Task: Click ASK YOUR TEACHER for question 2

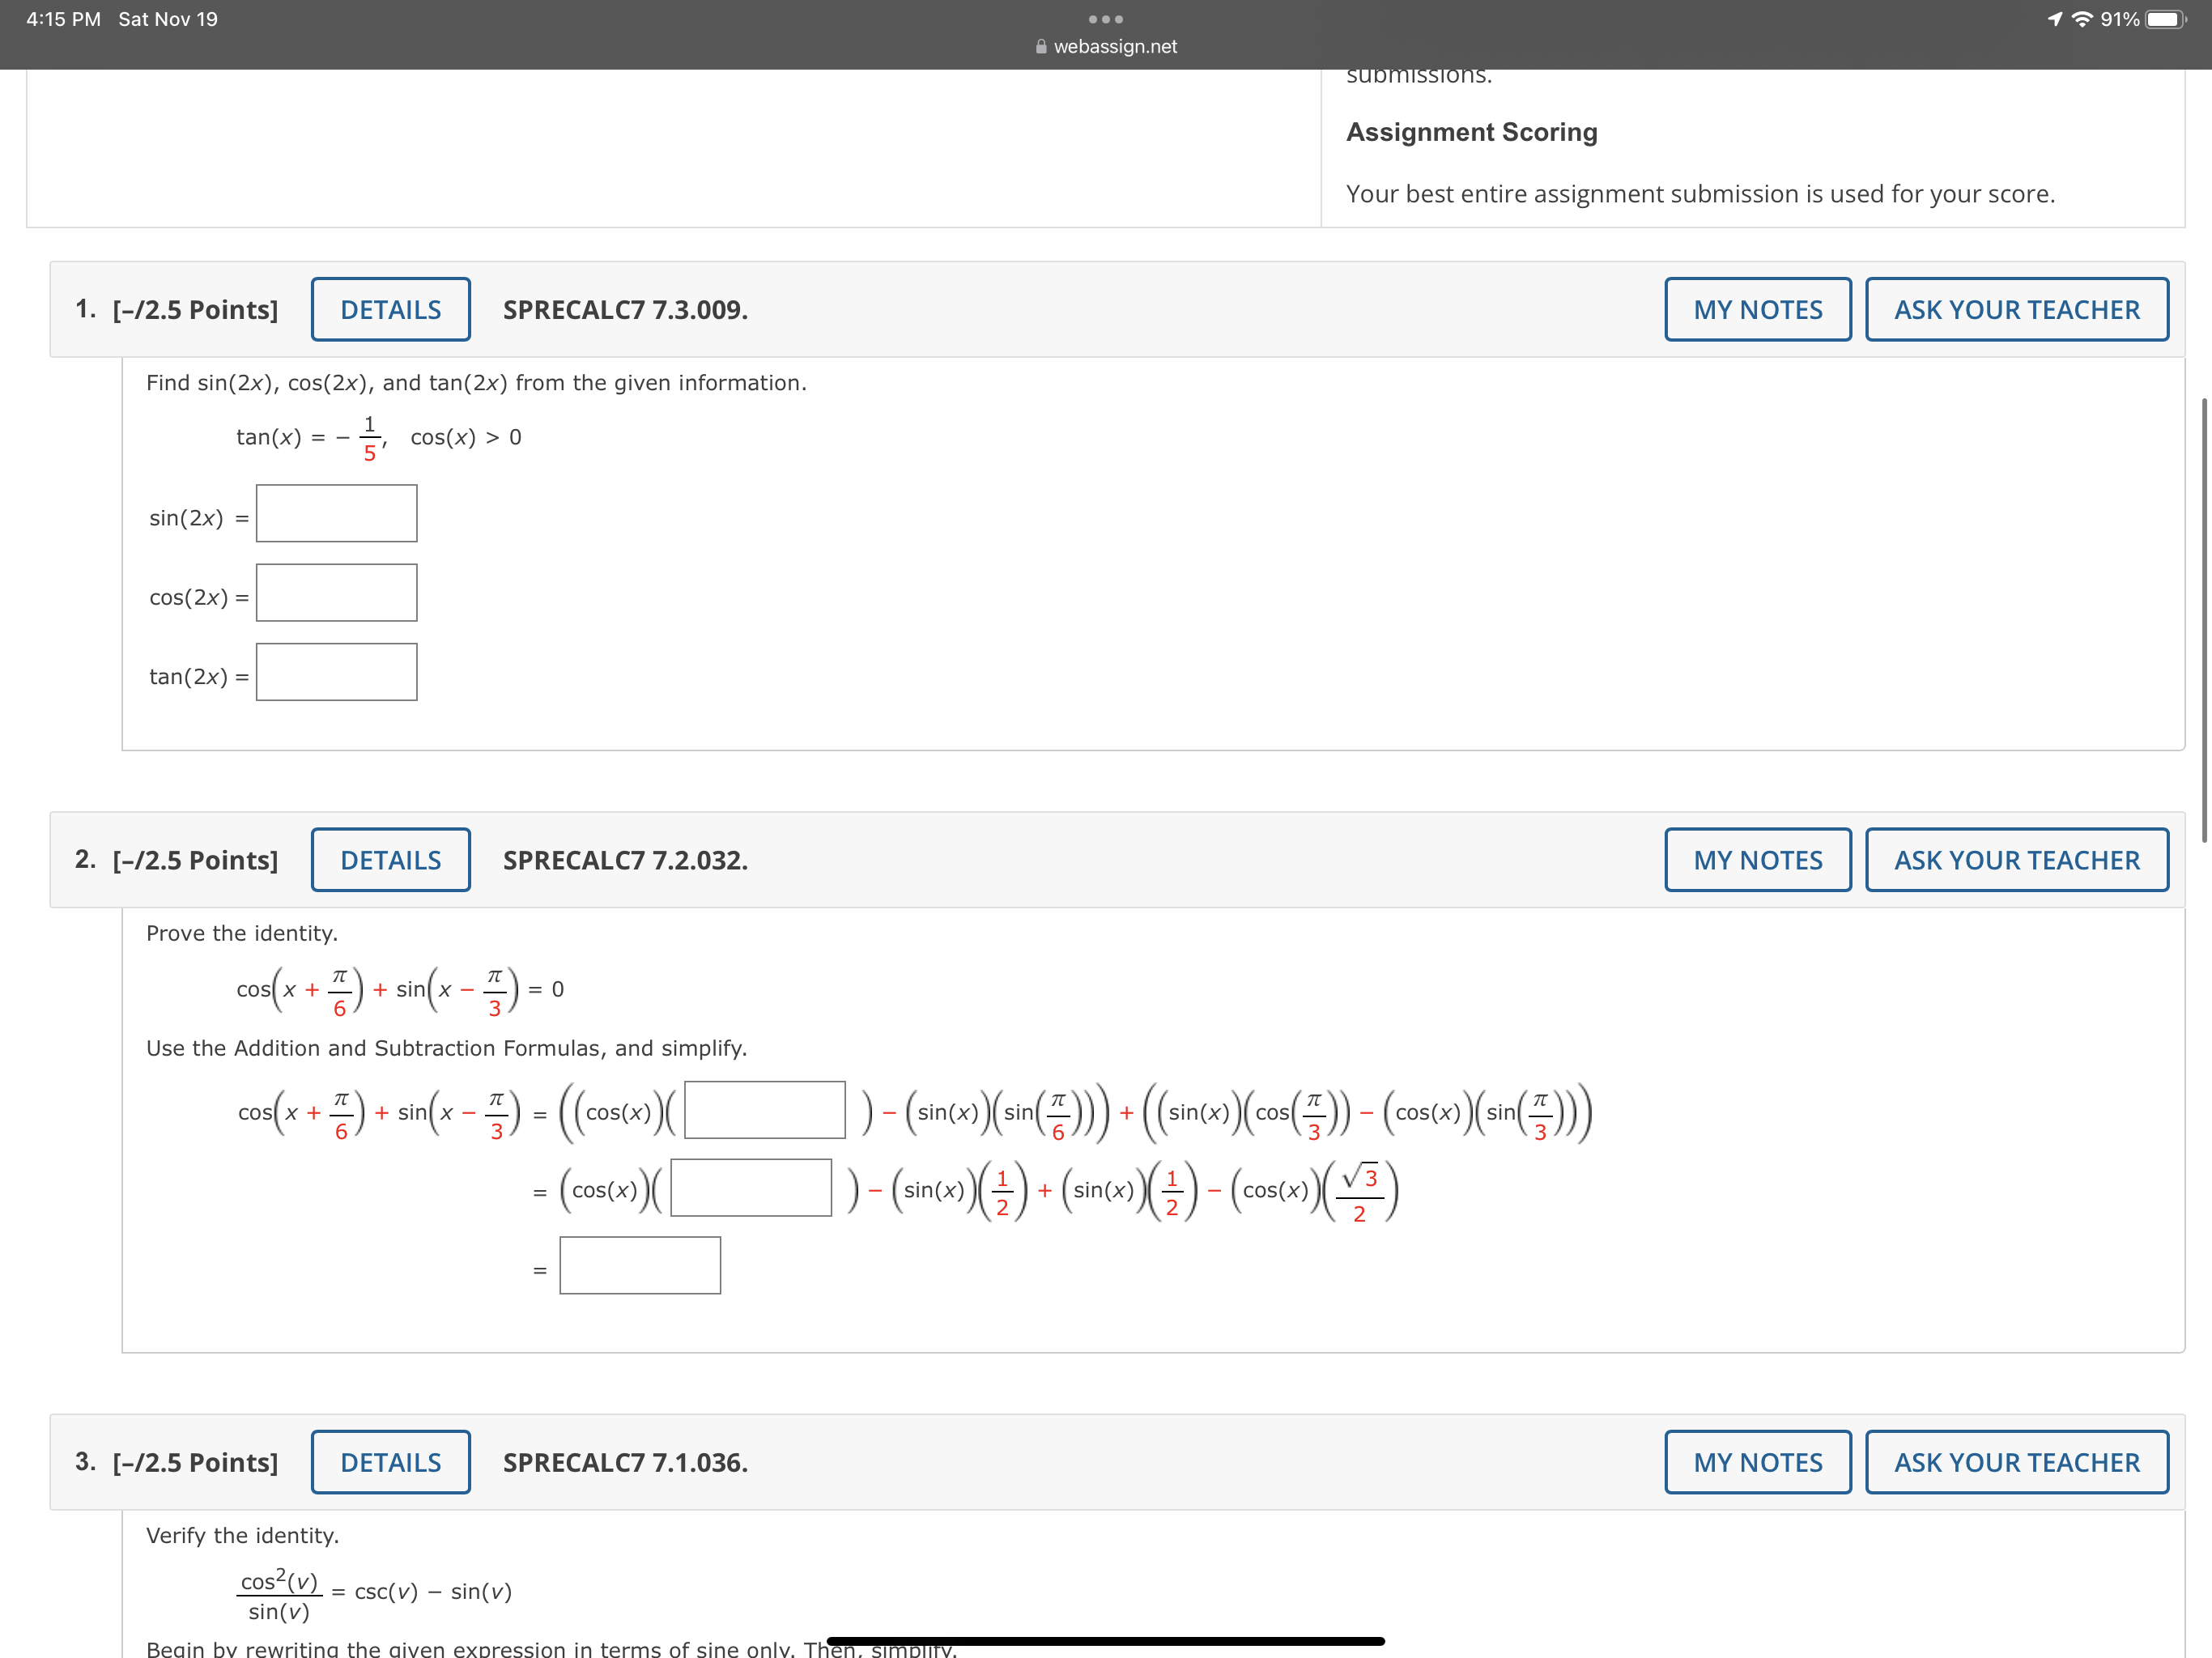Action: (x=2016, y=859)
